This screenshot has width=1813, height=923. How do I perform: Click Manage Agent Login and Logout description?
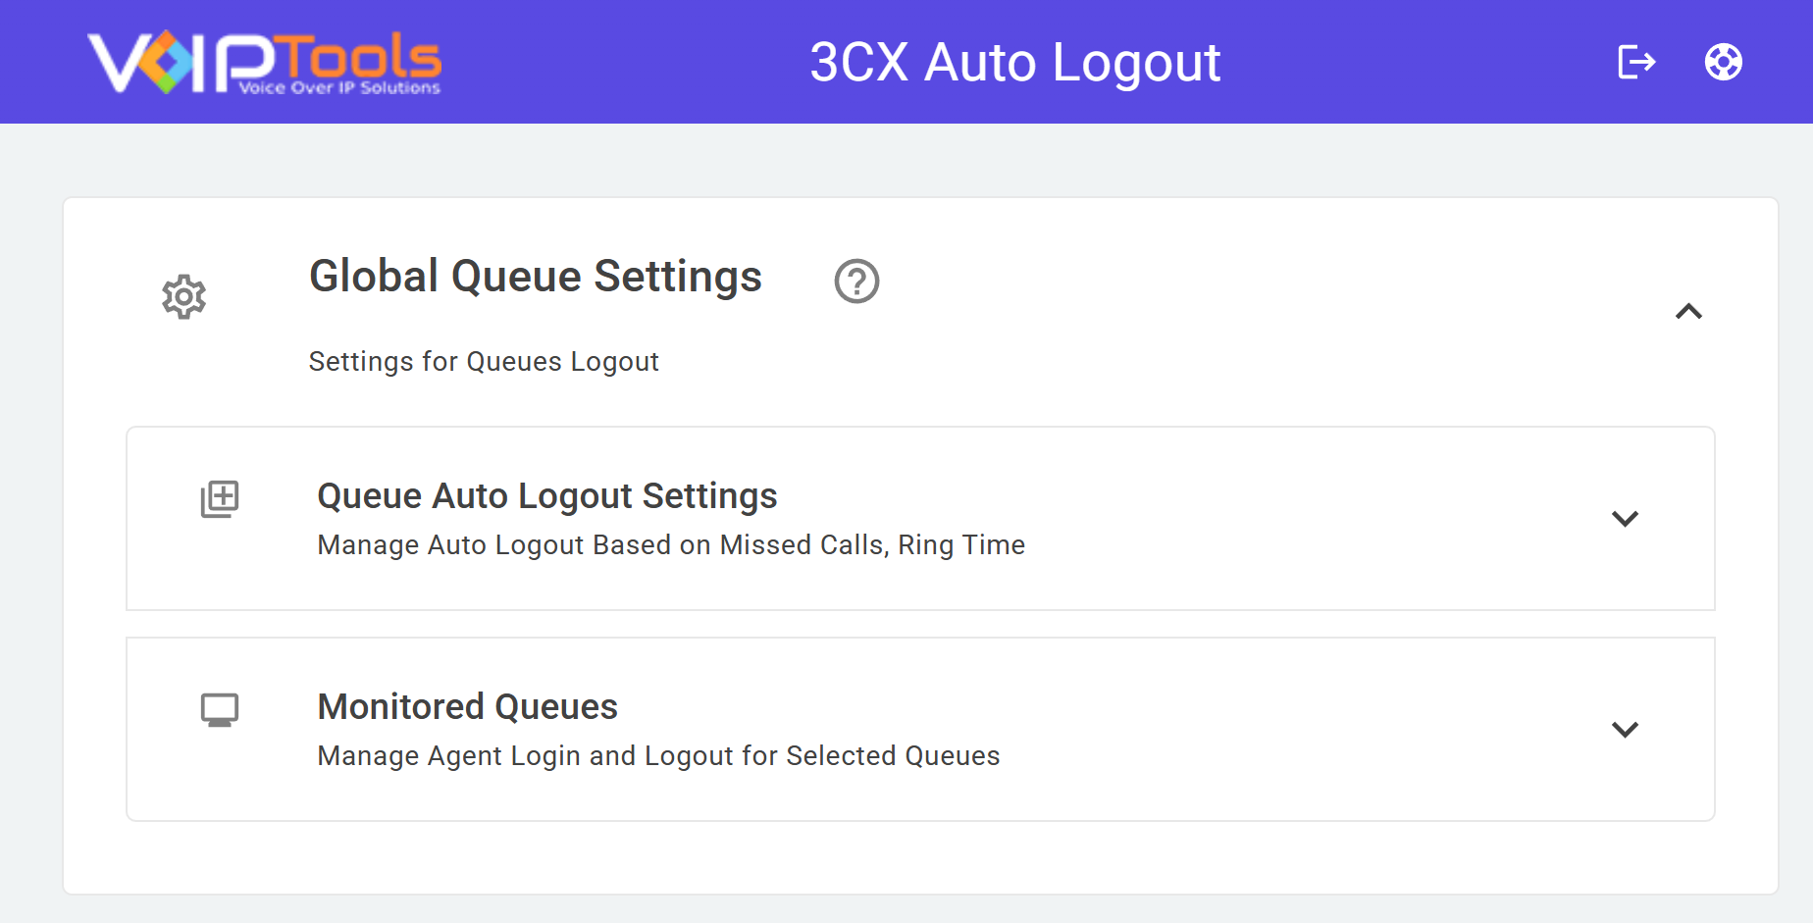pyautogui.click(x=658, y=756)
